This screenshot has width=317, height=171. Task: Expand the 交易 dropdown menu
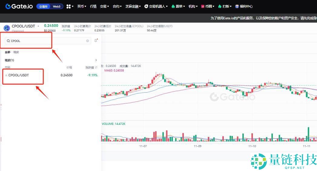(104, 6)
